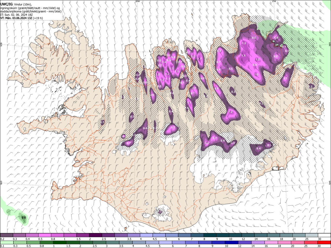Click the 15W longitude label

[x=274, y=1]
